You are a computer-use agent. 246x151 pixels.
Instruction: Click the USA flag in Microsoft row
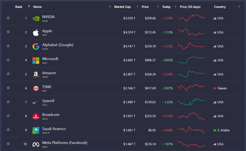[x=215, y=61]
